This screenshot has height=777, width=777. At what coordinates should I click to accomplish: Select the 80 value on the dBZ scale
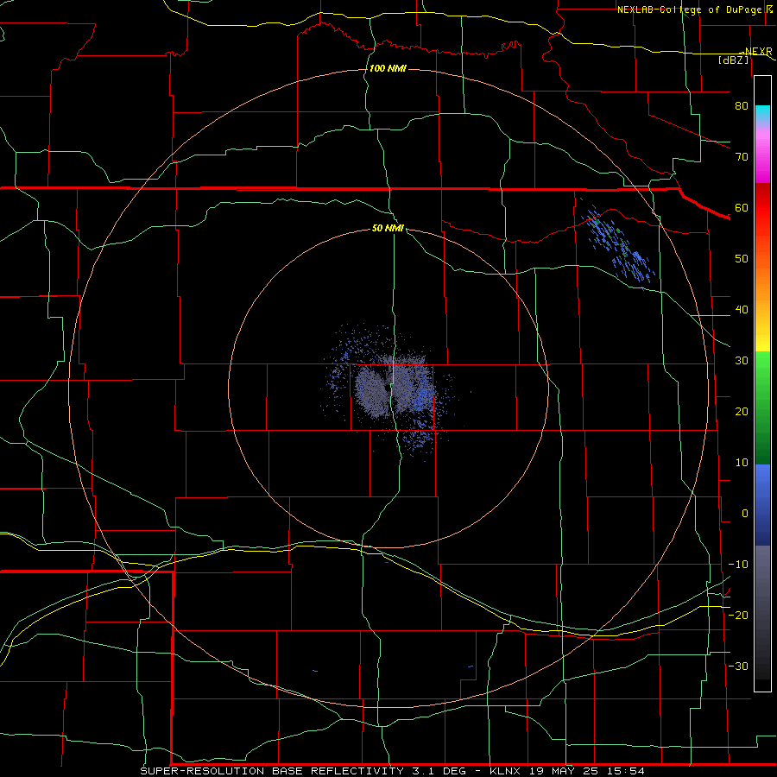coord(742,106)
